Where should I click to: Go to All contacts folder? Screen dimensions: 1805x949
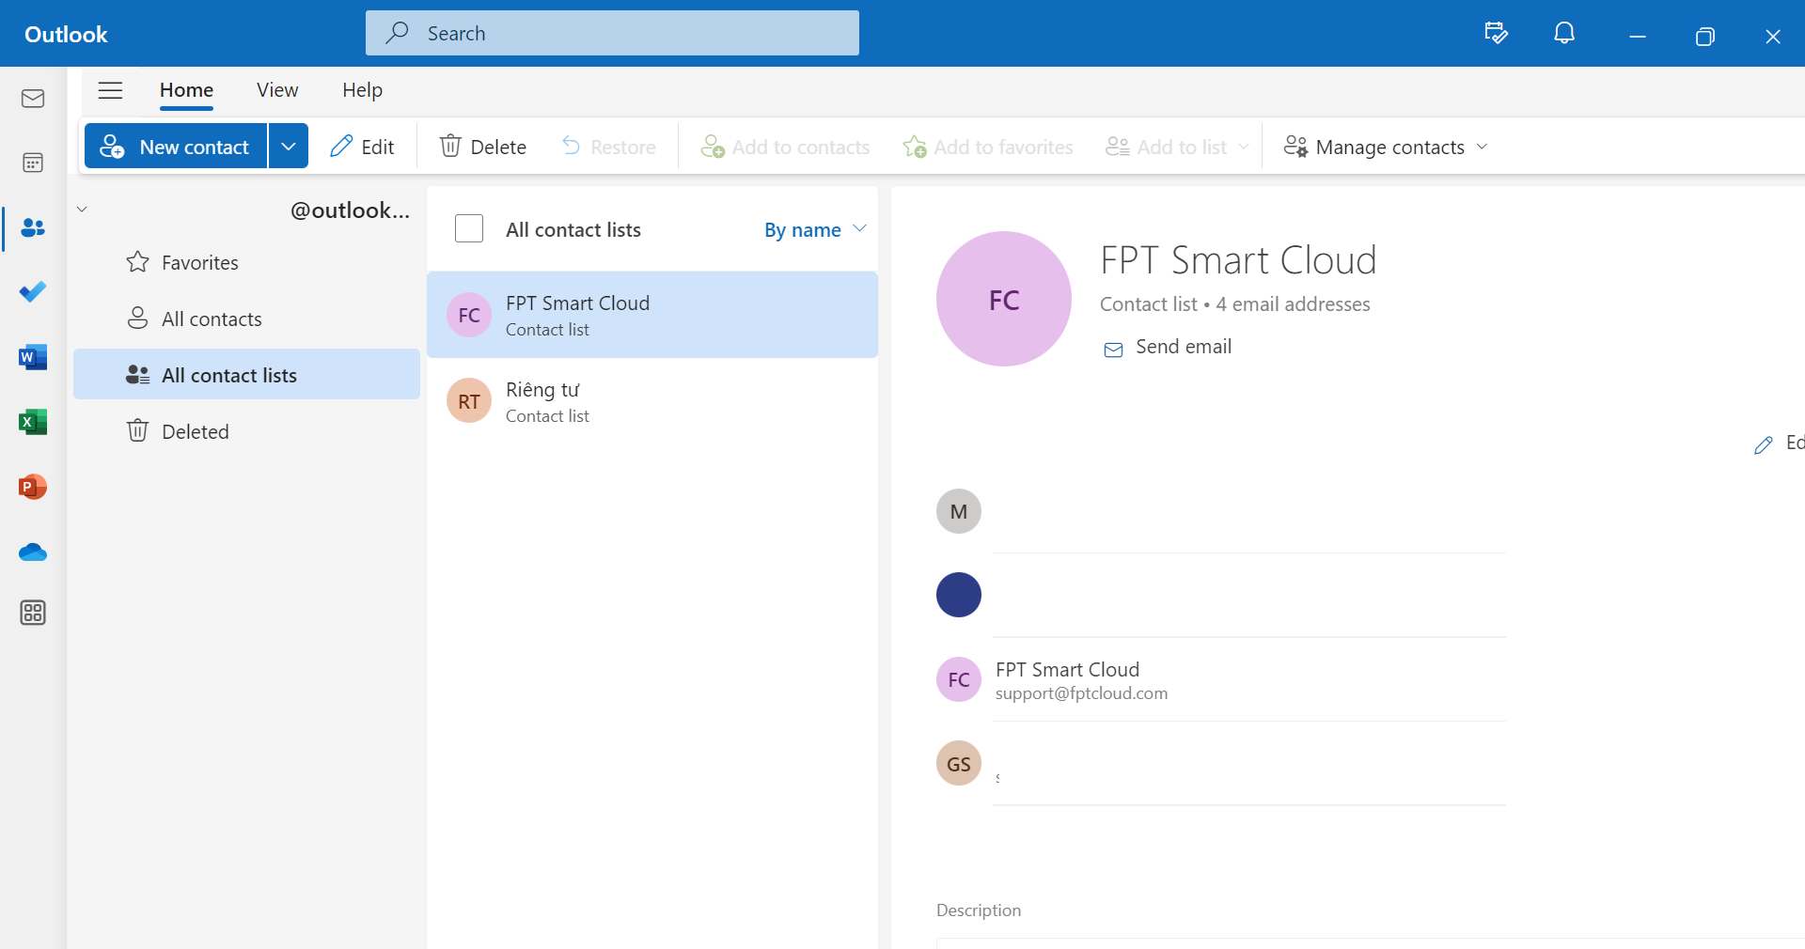point(246,319)
